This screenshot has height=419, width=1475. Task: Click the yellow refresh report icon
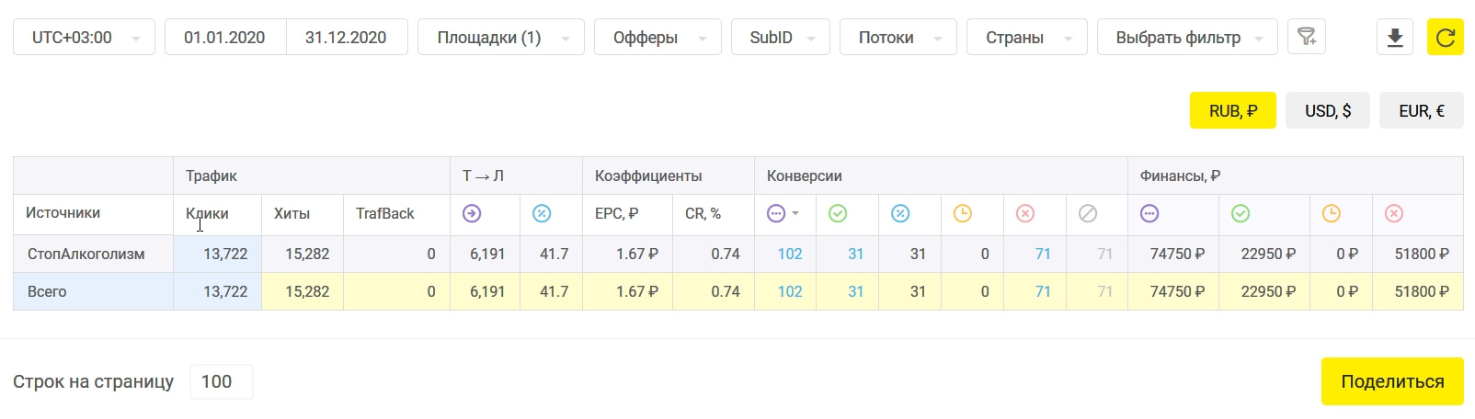click(1445, 38)
